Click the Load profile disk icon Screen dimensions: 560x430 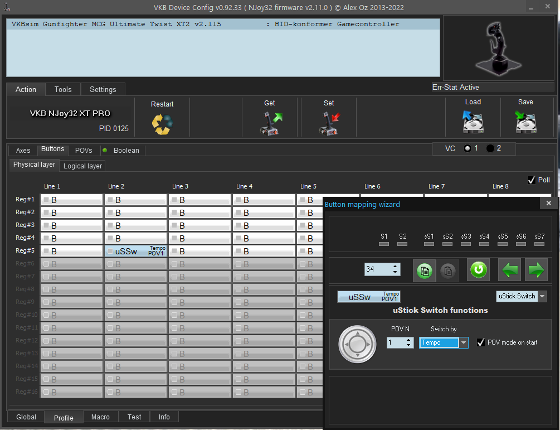[x=473, y=121]
